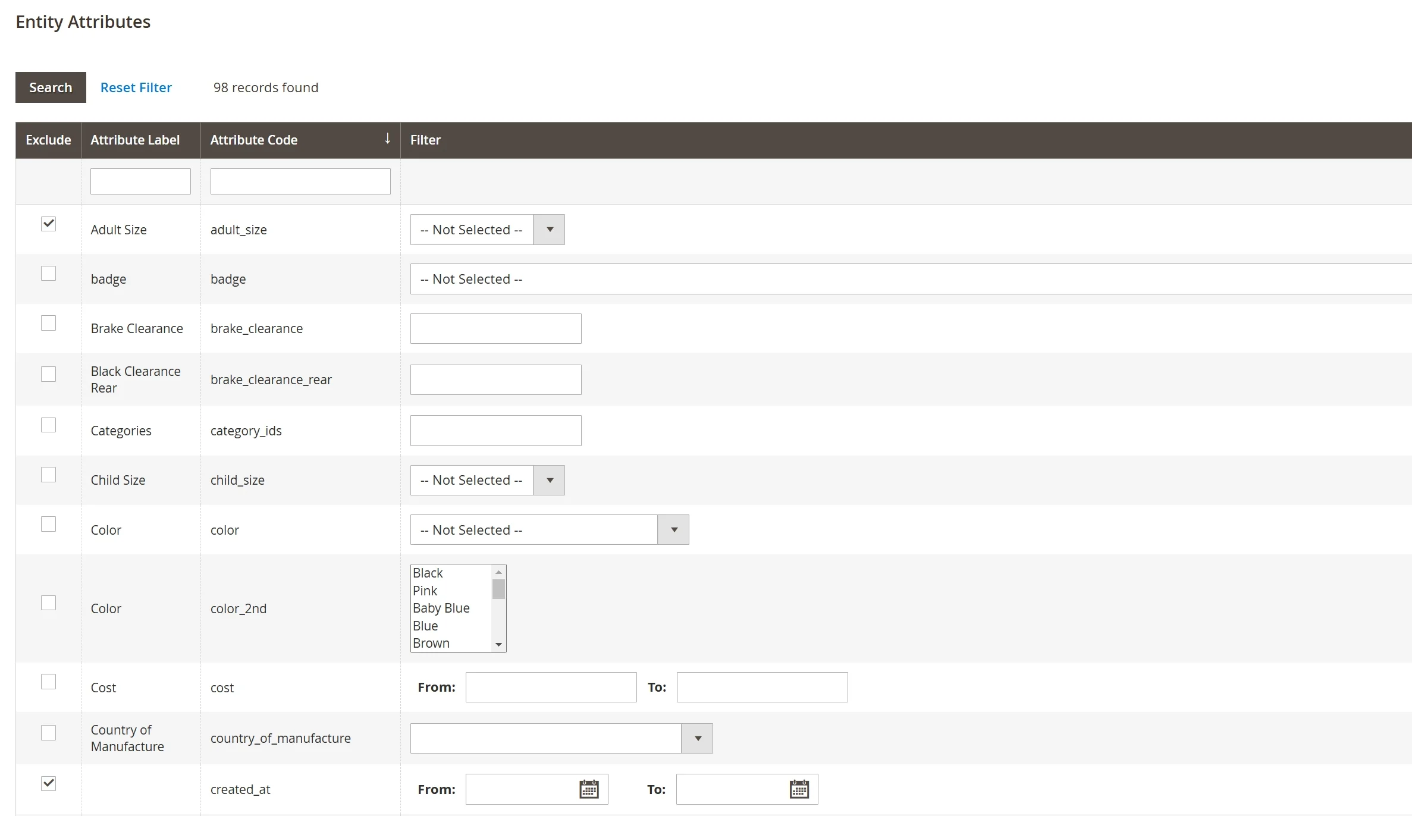The height and width of the screenshot is (816, 1412).
Task: Expand the Country of Manufacture dropdown
Action: (699, 738)
